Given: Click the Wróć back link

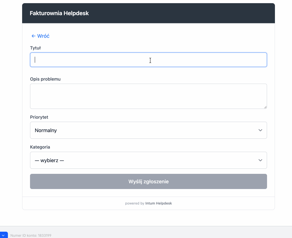Looking at the screenshot, I should pyautogui.click(x=43, y=36).
